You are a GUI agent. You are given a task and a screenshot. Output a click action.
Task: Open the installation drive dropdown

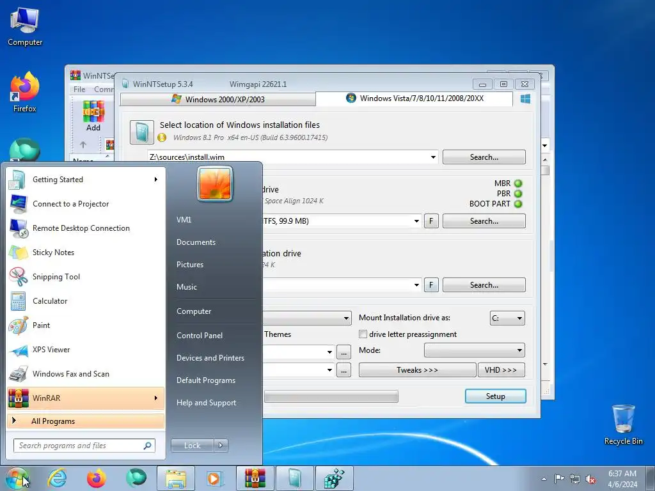(416, 284)
